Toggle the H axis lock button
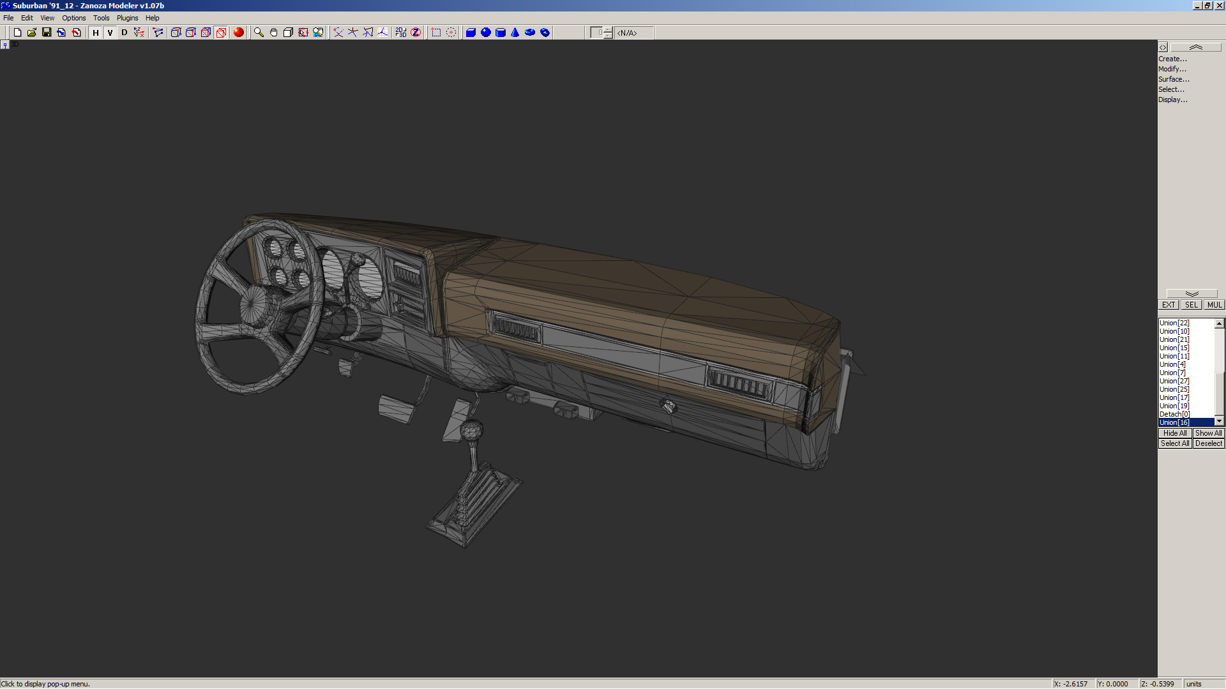The image size is (1226, 689). coord(96,33)
